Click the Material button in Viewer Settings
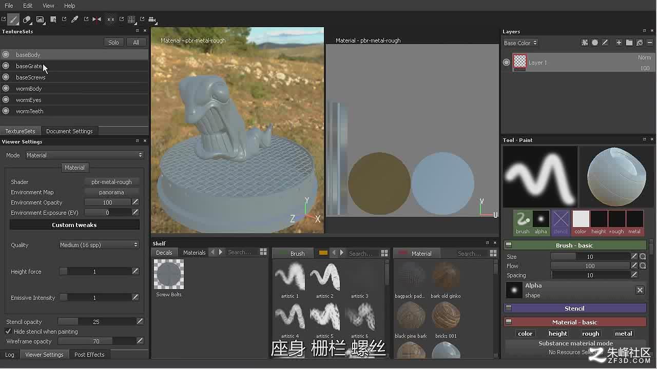 tap(74, 168)
